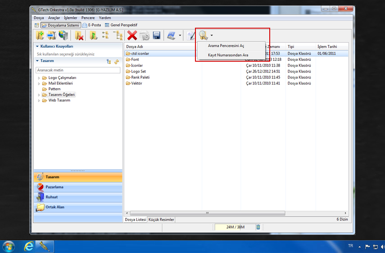Select the Logo Set folder row
Viewport: 385px width, 253px height.
pos(236,72)
